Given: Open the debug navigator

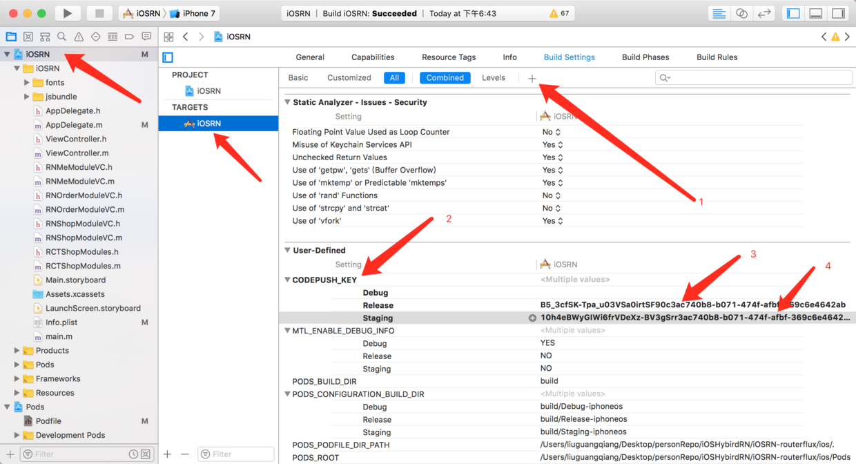Looking at the screenshot, I should 113,37.
